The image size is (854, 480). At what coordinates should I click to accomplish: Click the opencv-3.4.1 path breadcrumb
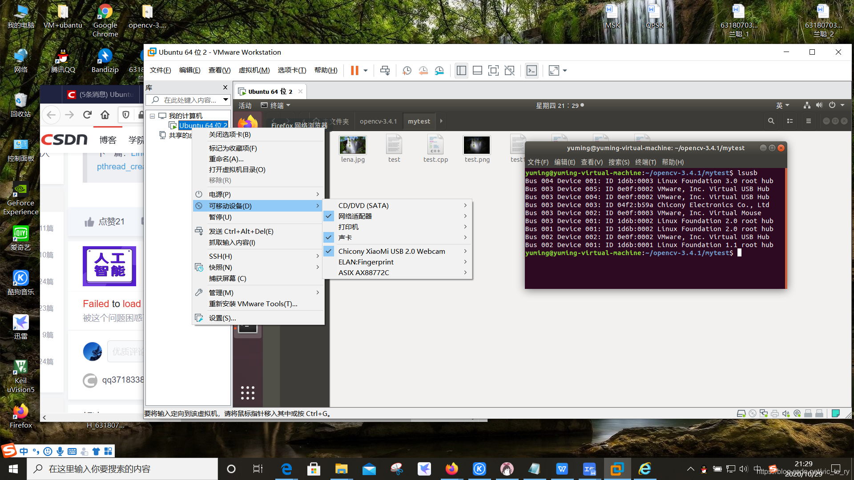[378, 121]
